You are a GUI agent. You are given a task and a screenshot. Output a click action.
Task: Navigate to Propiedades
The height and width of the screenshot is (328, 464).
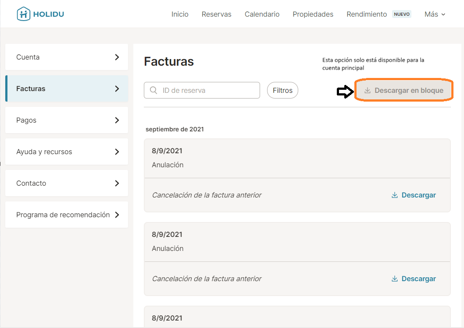click(313, 14)
